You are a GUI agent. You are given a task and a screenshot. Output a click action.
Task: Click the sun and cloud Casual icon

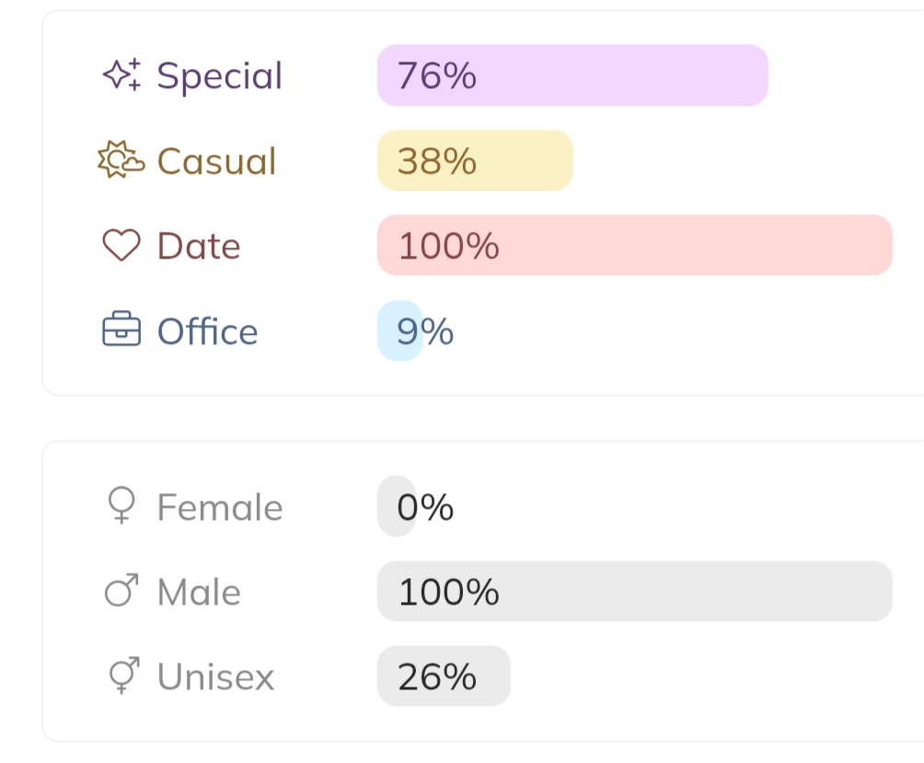[121, 160]
